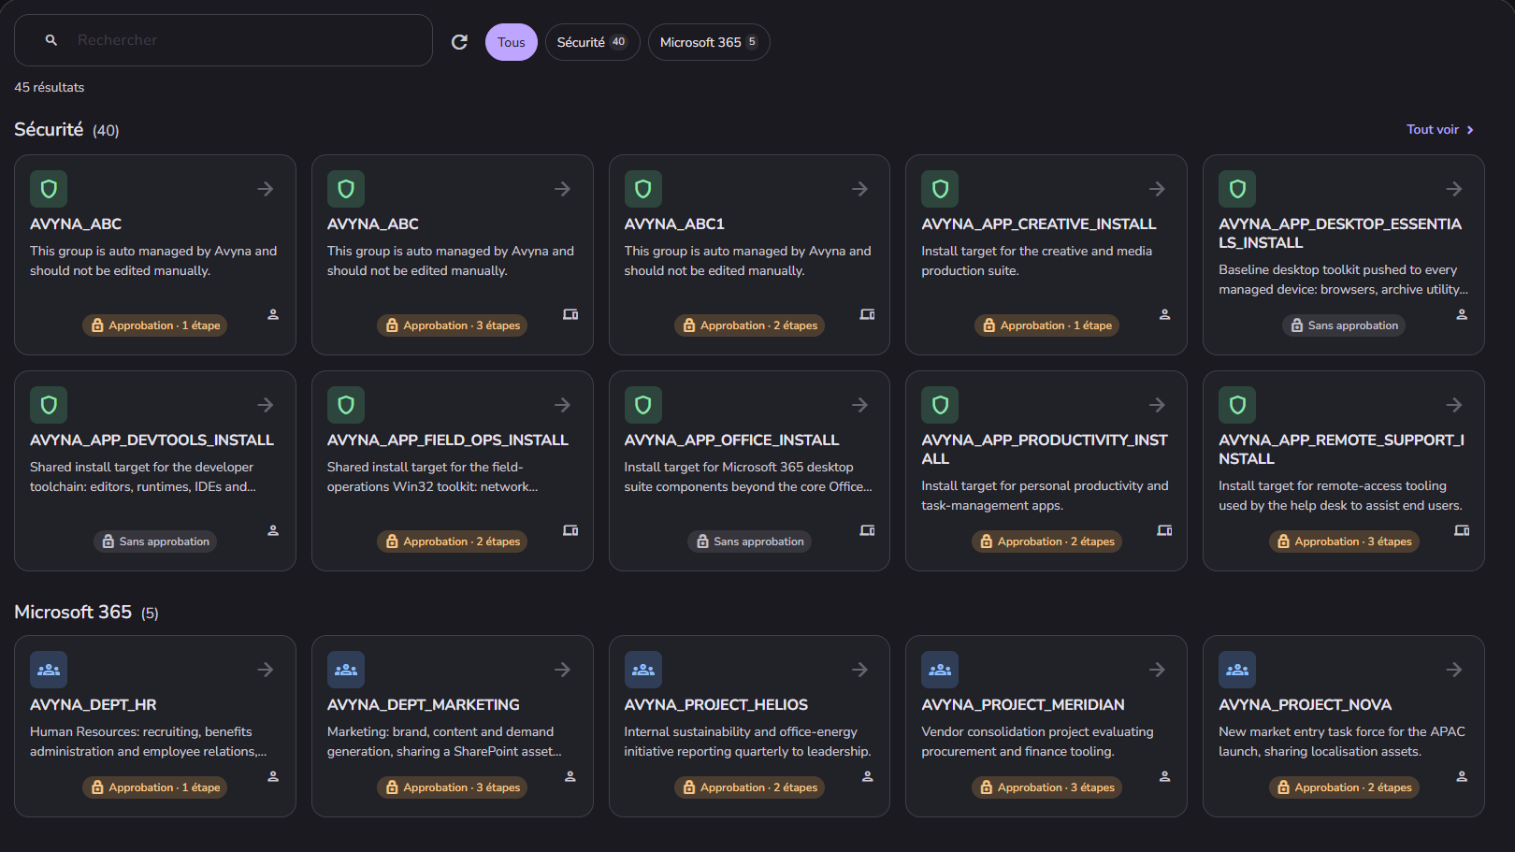This screenshot has height=852, width=1515.
Task: Click the user icon on AVYNA_APP_CREATIVE_INSTALL card
Action: [x=1164, y=314]
